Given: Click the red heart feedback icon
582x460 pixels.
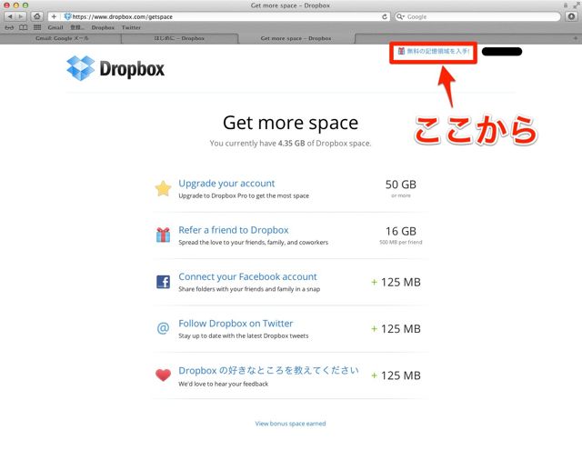Looking at the screenshot, I should point(163,375).
